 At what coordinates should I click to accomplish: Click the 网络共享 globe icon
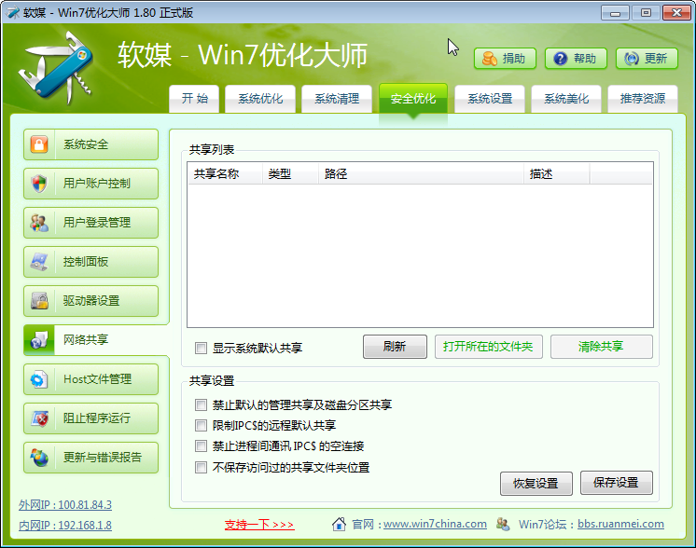[x=39, y=340]
